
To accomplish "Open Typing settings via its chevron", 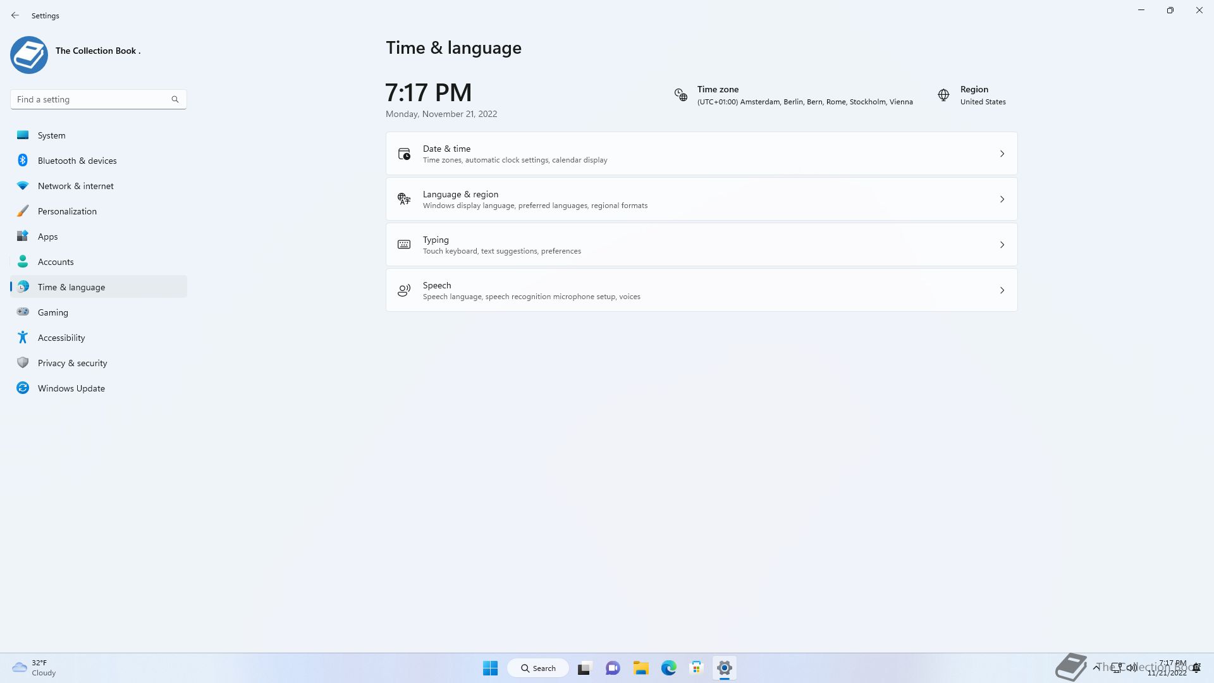I will point(1002,245).
